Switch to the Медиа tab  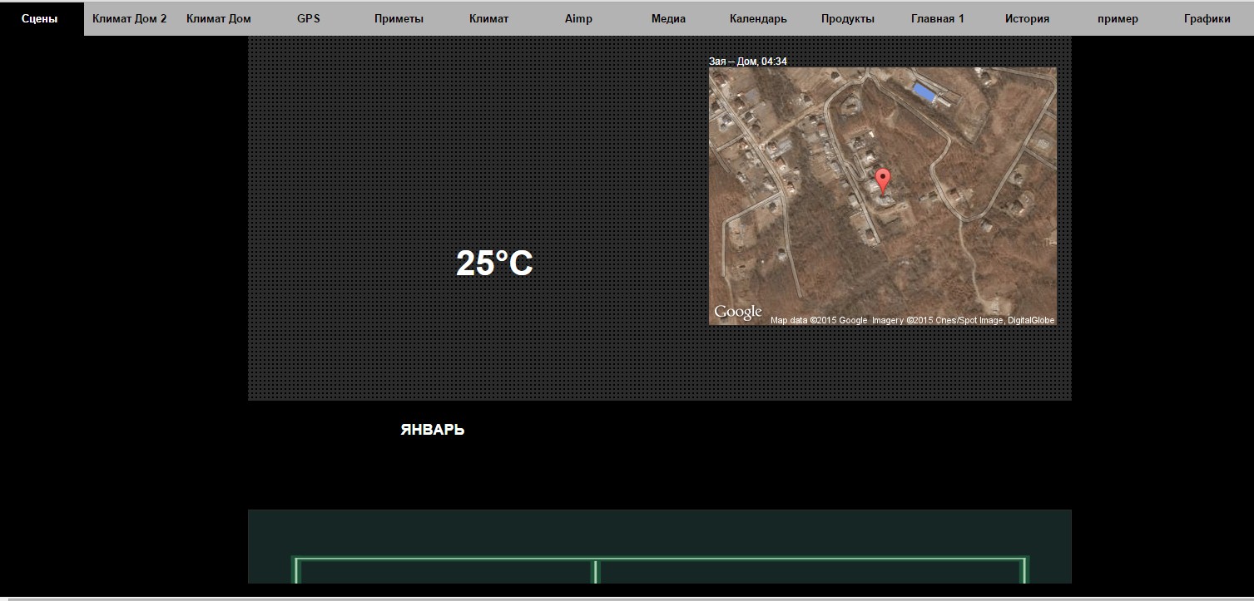point(668,18)
